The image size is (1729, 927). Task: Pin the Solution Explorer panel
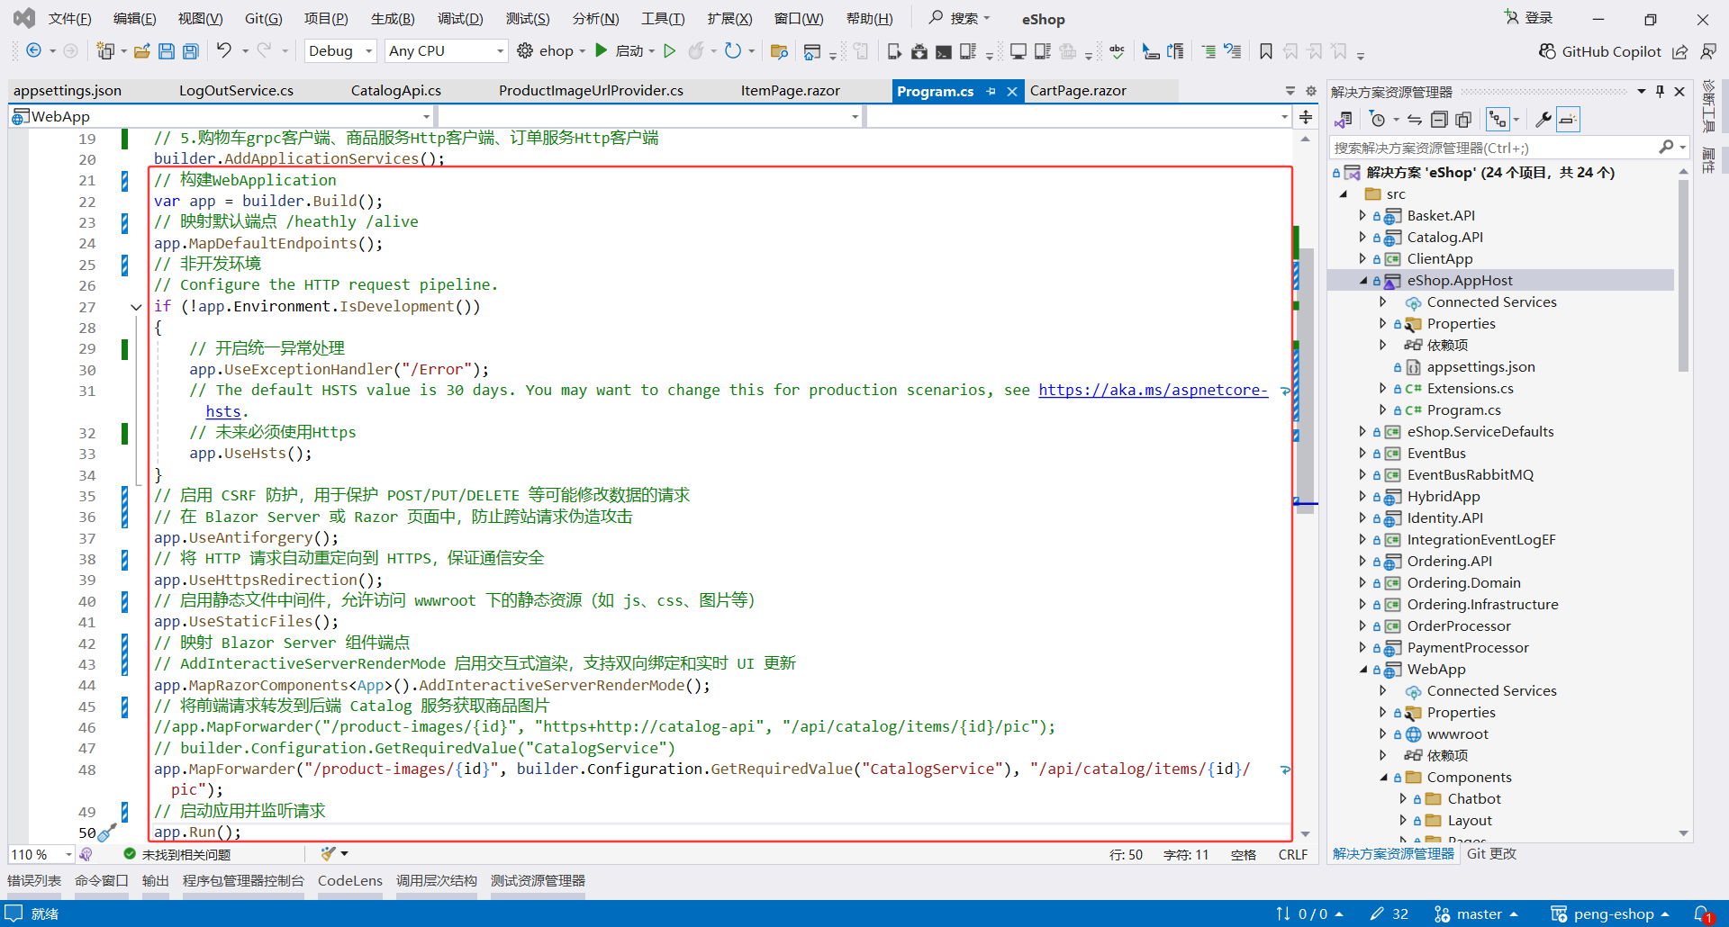(1660, 90)
